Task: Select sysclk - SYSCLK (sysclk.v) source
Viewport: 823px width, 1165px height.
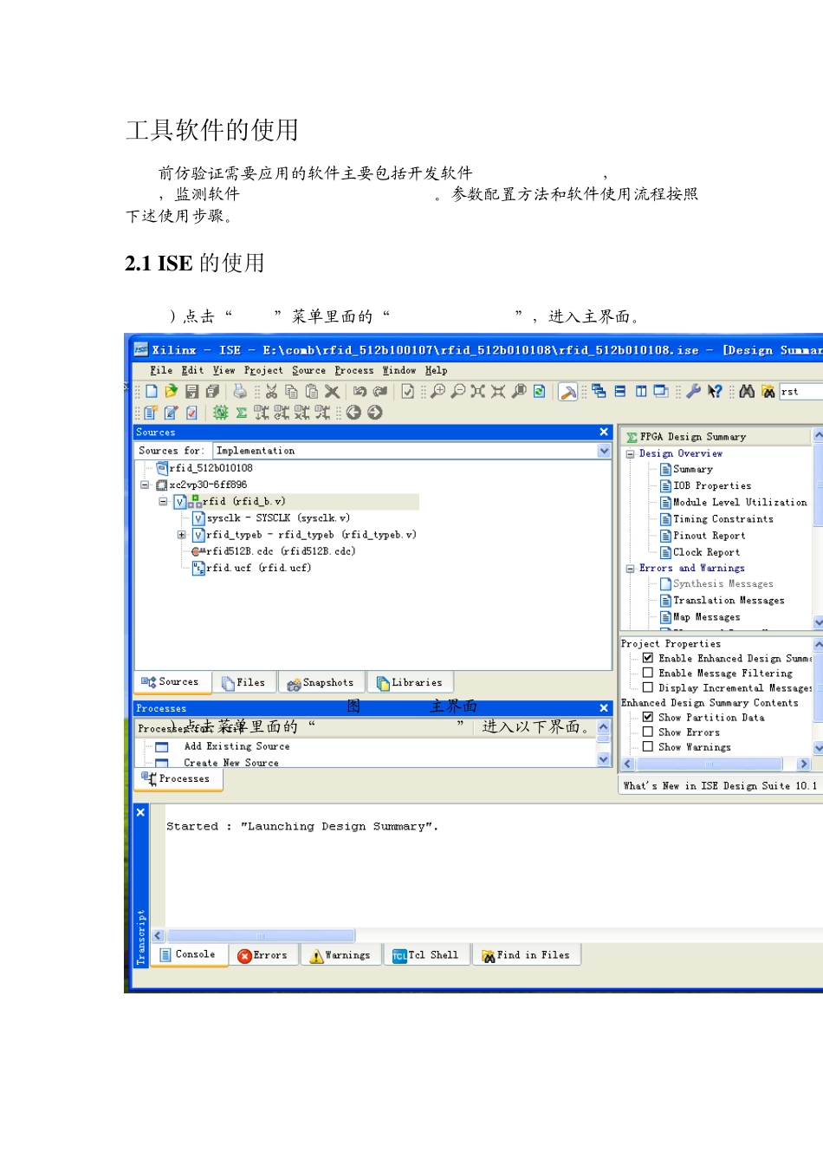Action: pos(278,518)
